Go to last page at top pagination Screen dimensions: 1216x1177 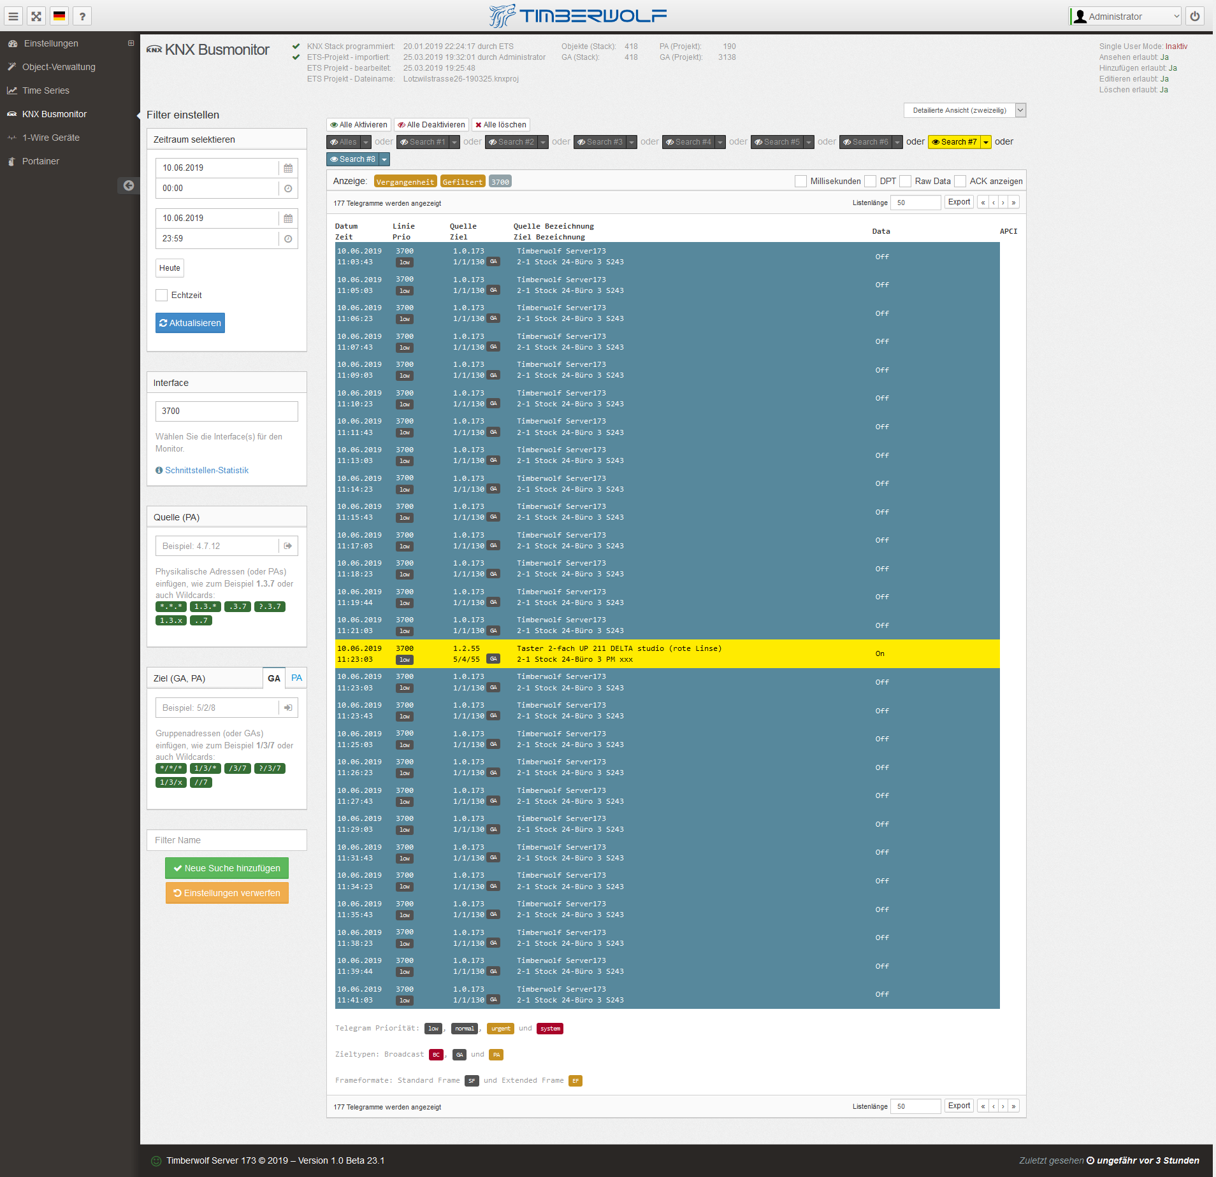(x=1013, y=203)
